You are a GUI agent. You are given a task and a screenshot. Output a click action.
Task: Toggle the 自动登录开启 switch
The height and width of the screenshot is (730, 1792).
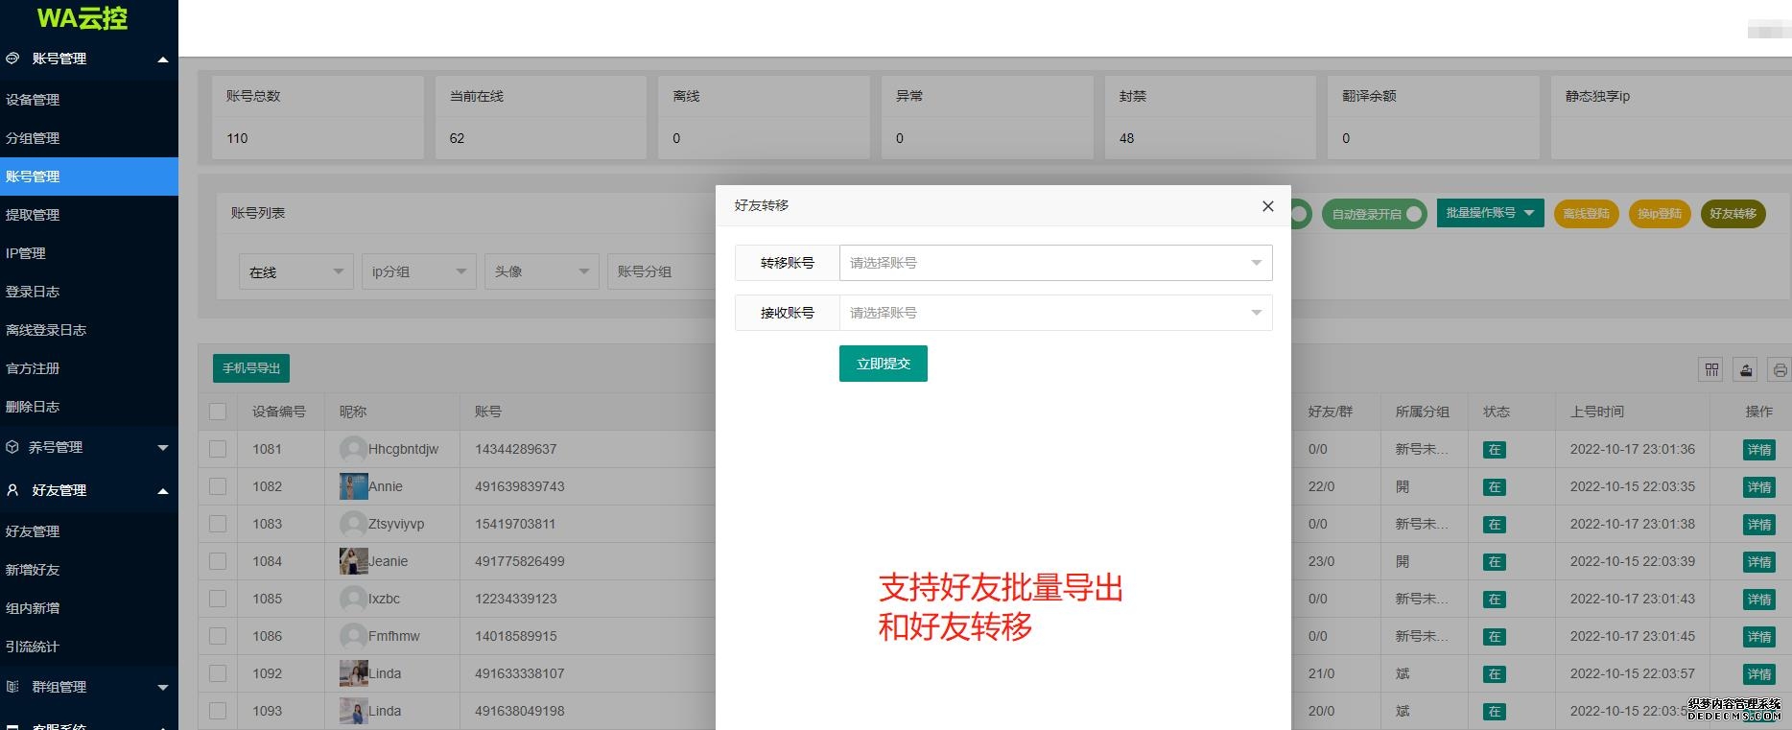1374,214
